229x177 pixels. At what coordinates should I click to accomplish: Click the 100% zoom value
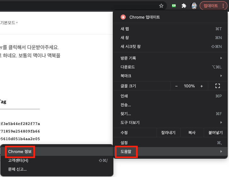189,86
